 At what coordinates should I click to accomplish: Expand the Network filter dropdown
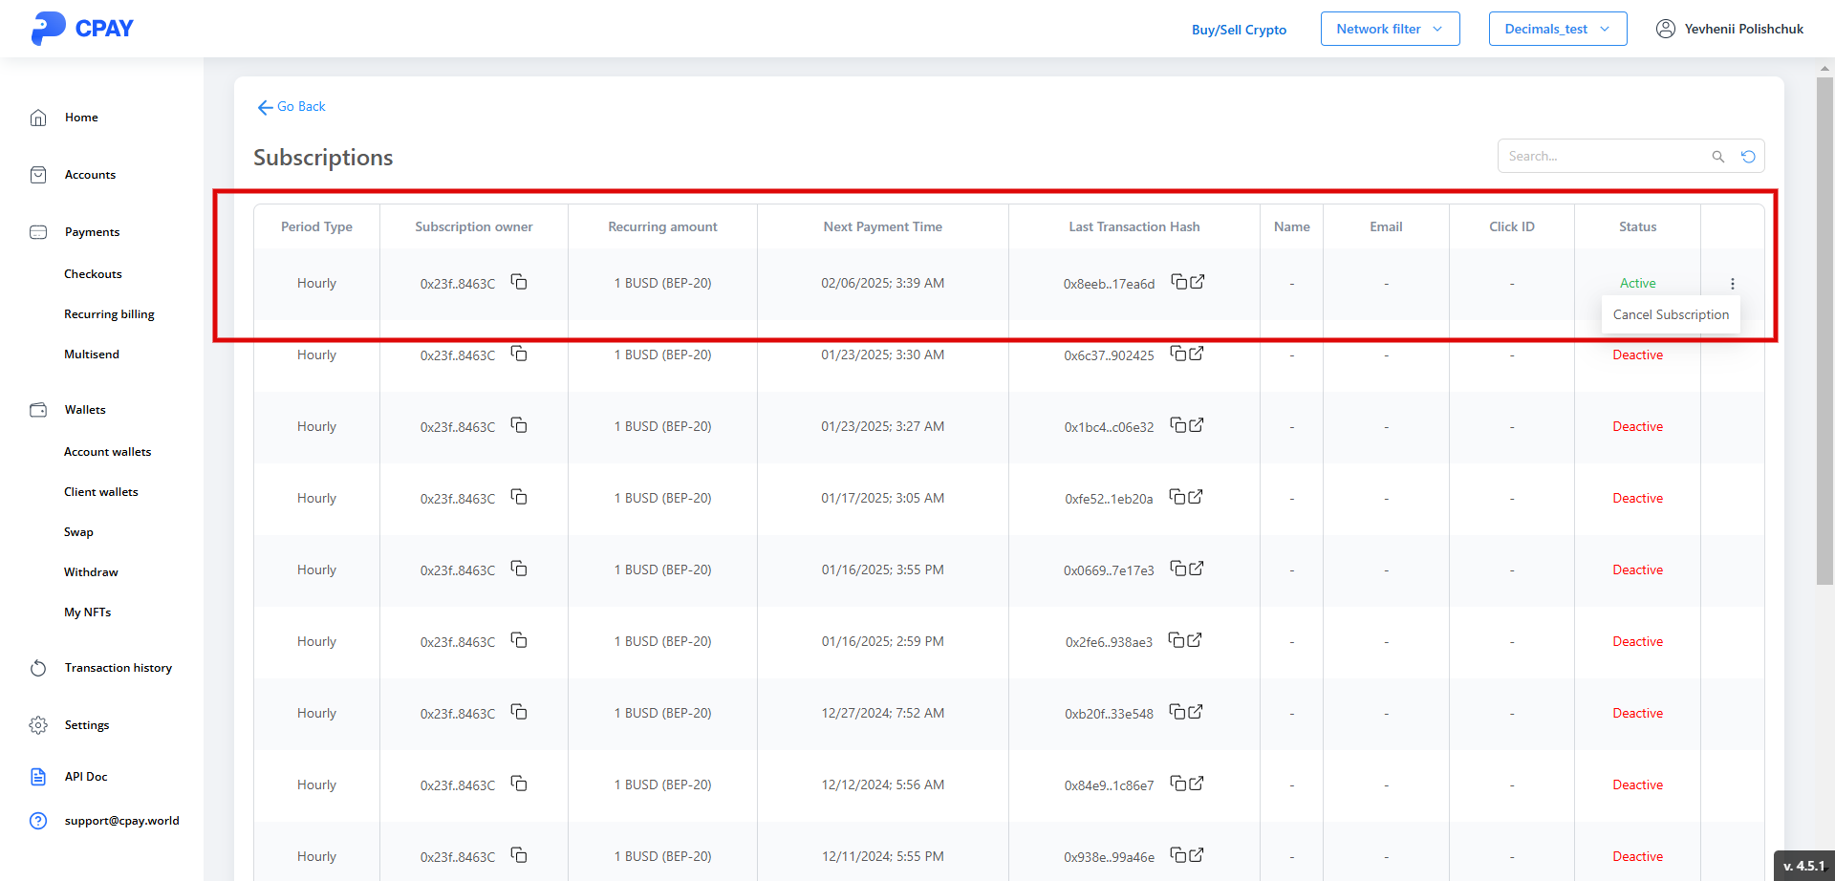1390,29
